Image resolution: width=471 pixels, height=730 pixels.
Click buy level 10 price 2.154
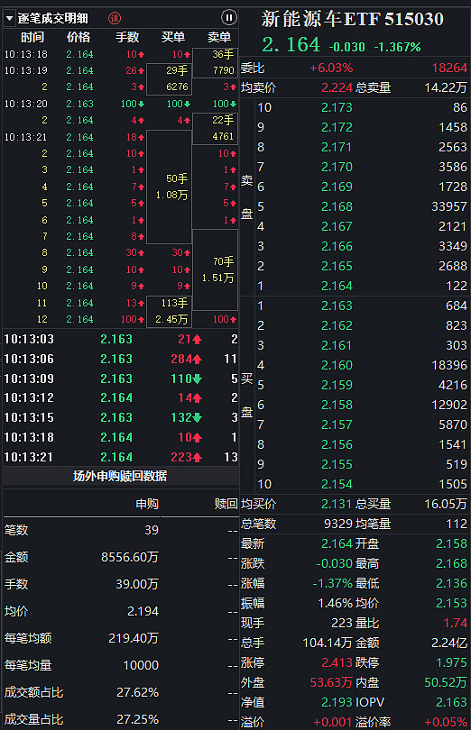pos(337,484)
